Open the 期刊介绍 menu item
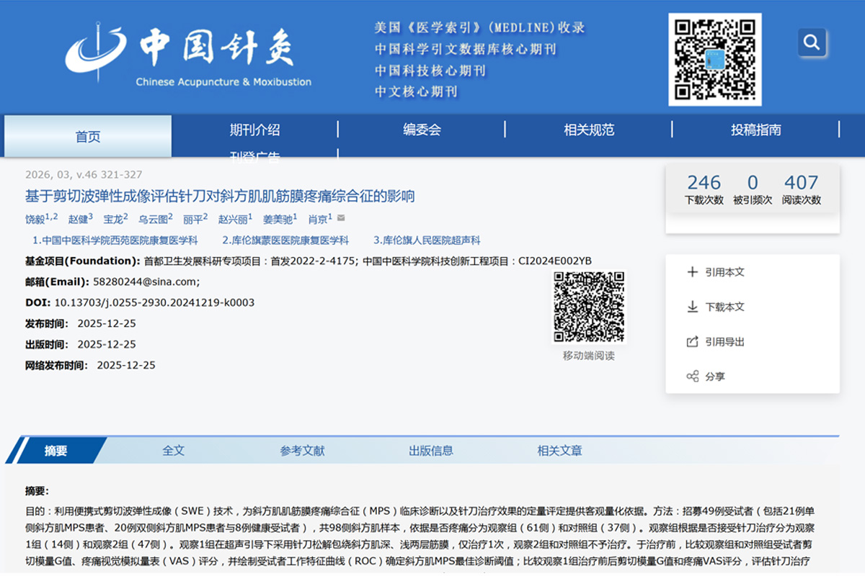The width and height of the screenshot is (865, 576). tap(255, 130)
